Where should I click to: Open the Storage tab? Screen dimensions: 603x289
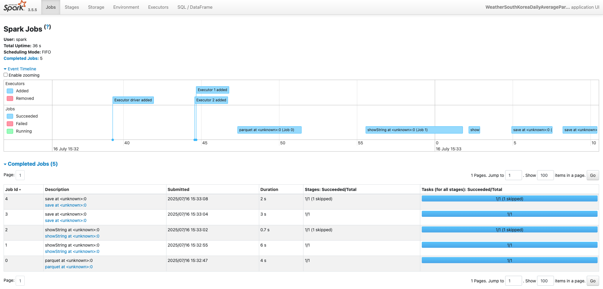[96, 7]
